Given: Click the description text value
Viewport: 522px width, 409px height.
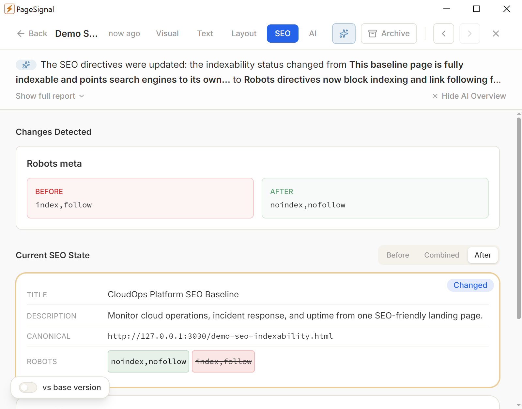Looking at the screenshot, I should [x=295, y=316].
